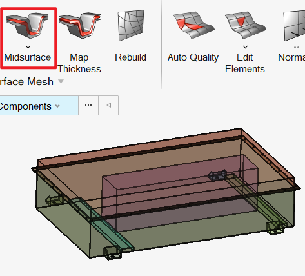
Task: Click the Midsurface text label
Action: coord(28,57)
